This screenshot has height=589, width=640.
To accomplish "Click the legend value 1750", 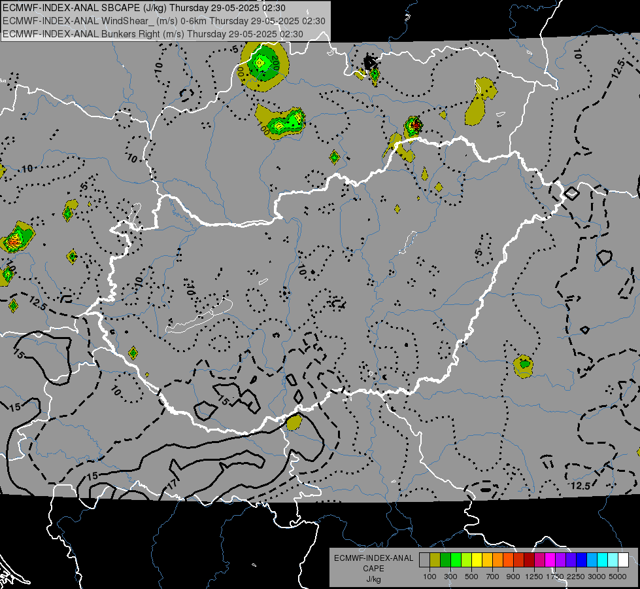I will coord(555,577).
